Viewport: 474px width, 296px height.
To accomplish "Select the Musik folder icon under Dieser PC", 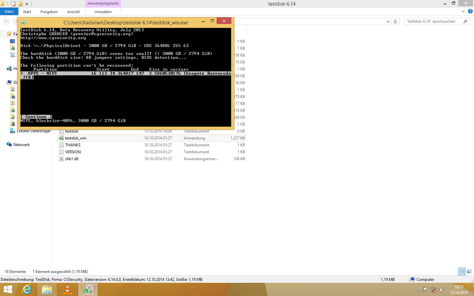I will coord(13,117).
